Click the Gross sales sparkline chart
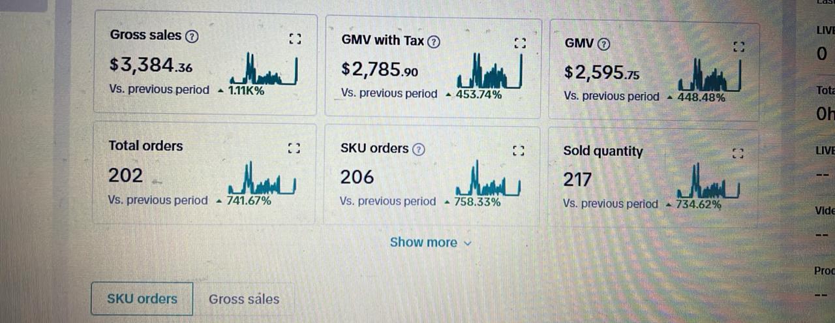The height and width of the screenshot is (323, 835). [x=264, y=70]
